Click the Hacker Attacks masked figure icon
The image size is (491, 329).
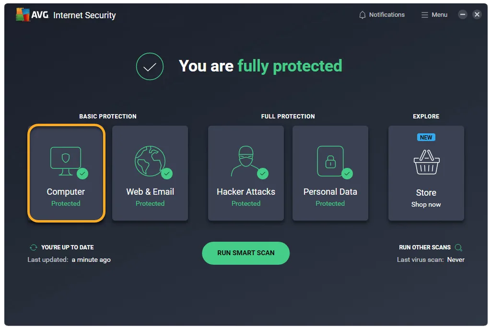(x=246, y=161)
